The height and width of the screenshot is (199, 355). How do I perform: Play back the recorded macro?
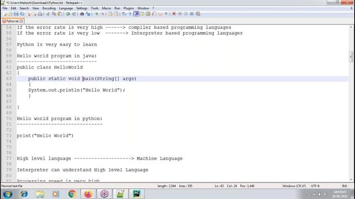tap(186, 14)
